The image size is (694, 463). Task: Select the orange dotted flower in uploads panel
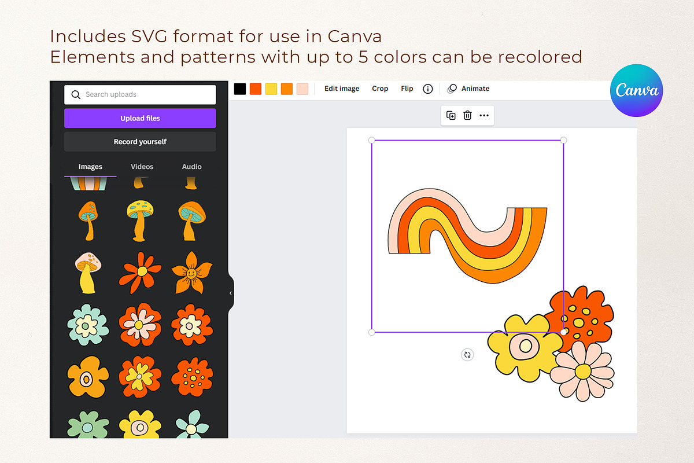[191, 377]
